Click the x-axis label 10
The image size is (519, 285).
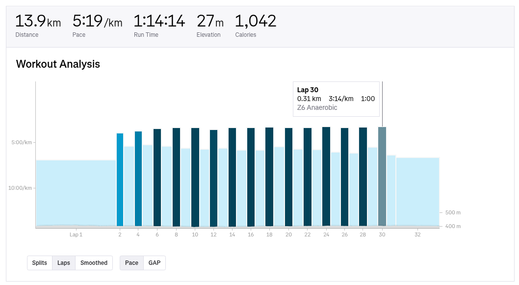pyautogui.click(x=195, y=234)
